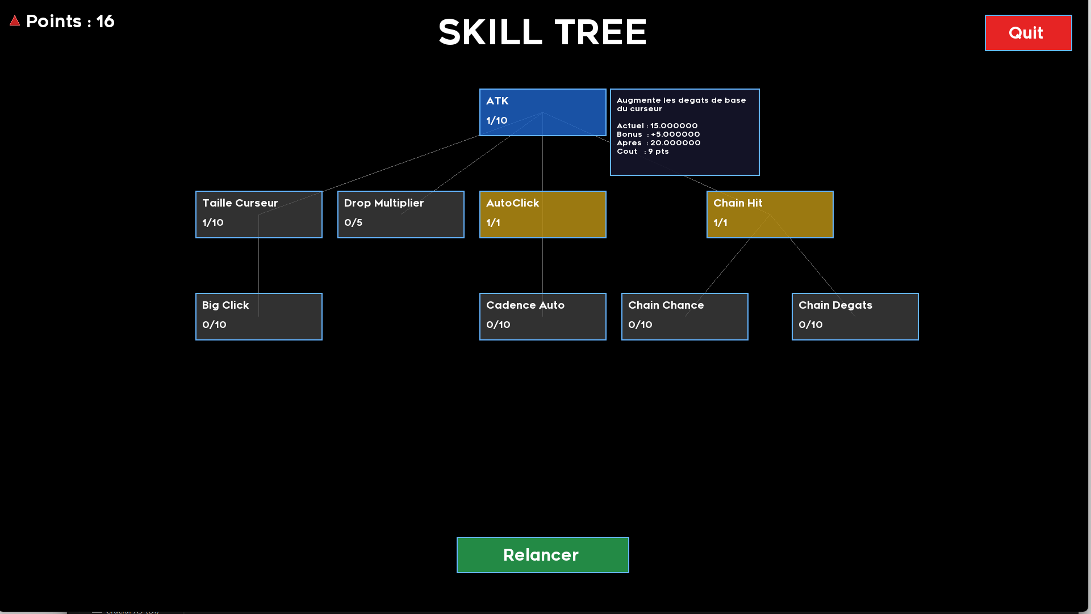Click the red Quit button

pos(1028,33)
